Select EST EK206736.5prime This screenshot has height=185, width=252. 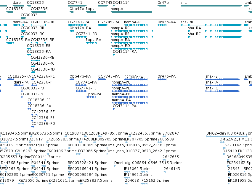click(x=46, y=133)
